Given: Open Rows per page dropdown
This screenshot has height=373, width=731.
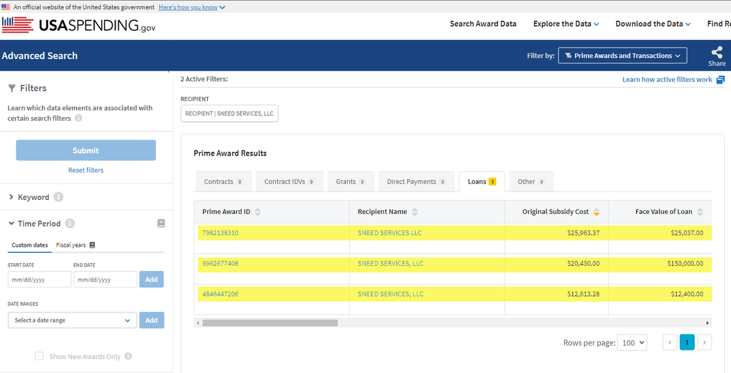Looking at the screenshot, I should (632, 343).
